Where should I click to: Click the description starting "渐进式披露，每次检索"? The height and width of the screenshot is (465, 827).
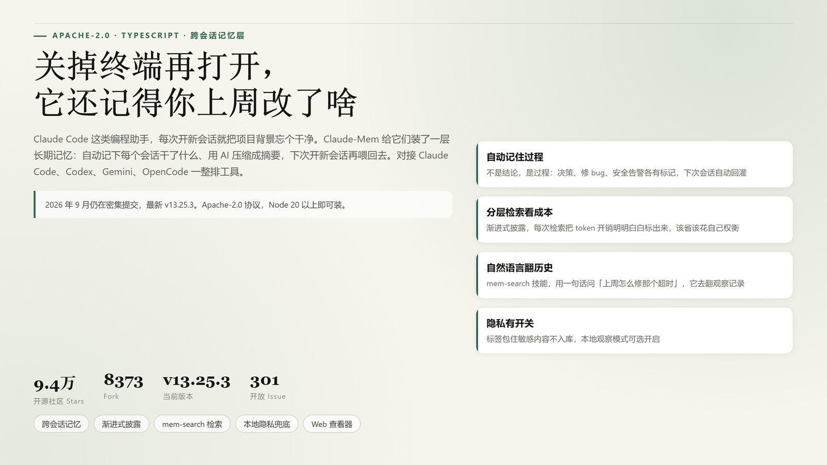(x=612, y=228)
